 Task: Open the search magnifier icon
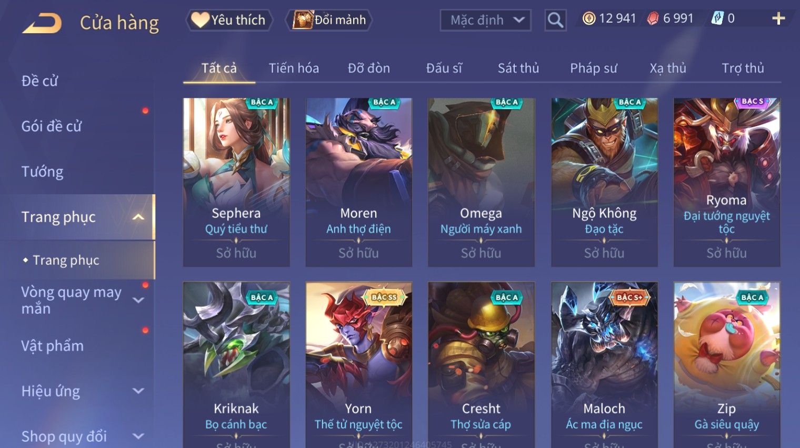tap(555, 20)
